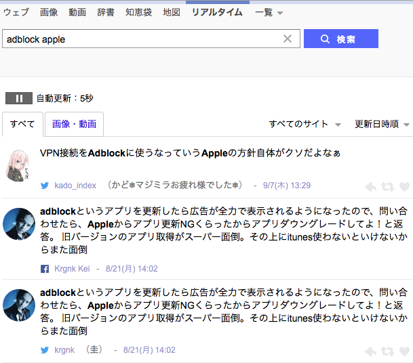
Task: Retweet the krgnk tweet
Action: [387, 351]
